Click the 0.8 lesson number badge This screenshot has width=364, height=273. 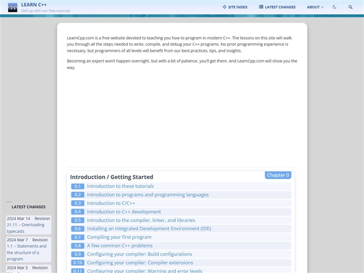[77, 246]
